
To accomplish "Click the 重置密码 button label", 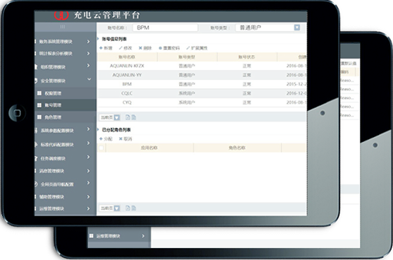I will [x=171, y=48].
